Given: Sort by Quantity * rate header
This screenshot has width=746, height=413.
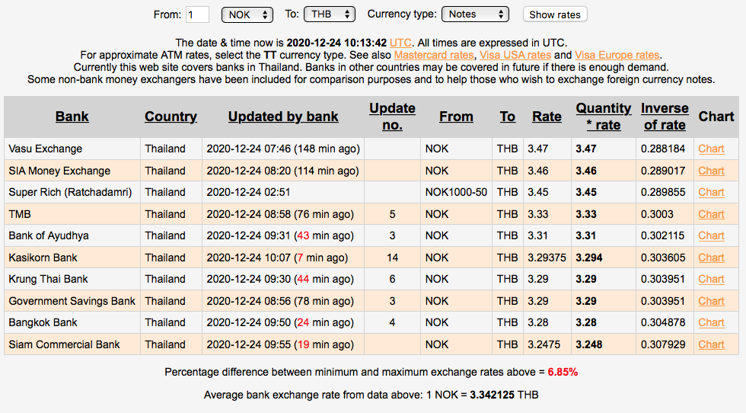Looking at the screenshot, I should click(x=604, y=117).
